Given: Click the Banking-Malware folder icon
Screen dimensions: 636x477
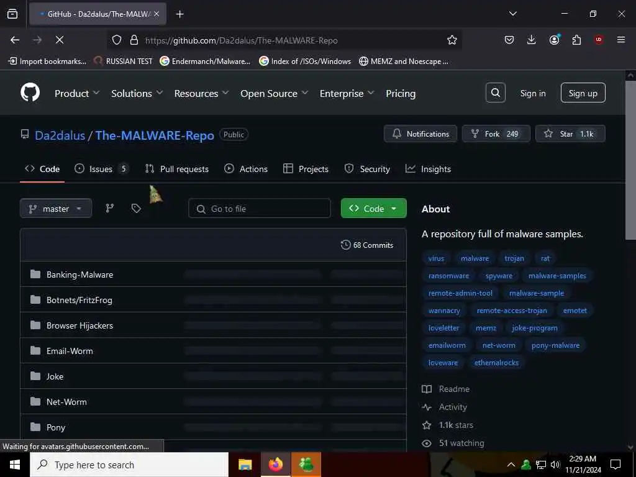Looking at the screenshot, I should coord(35,274).
